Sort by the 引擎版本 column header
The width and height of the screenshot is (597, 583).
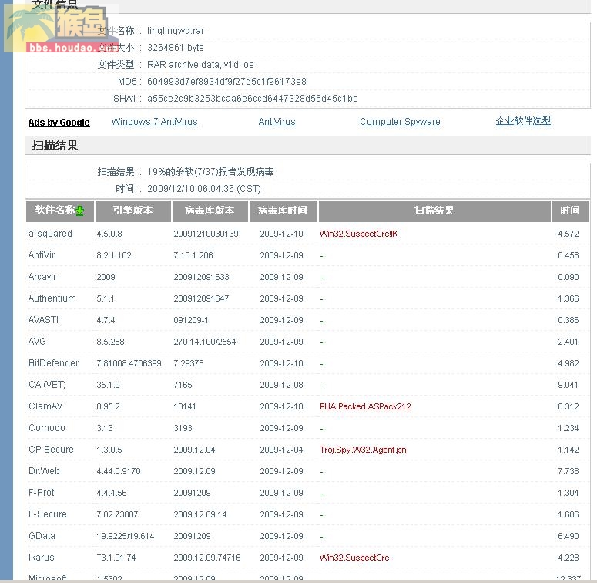132,211
